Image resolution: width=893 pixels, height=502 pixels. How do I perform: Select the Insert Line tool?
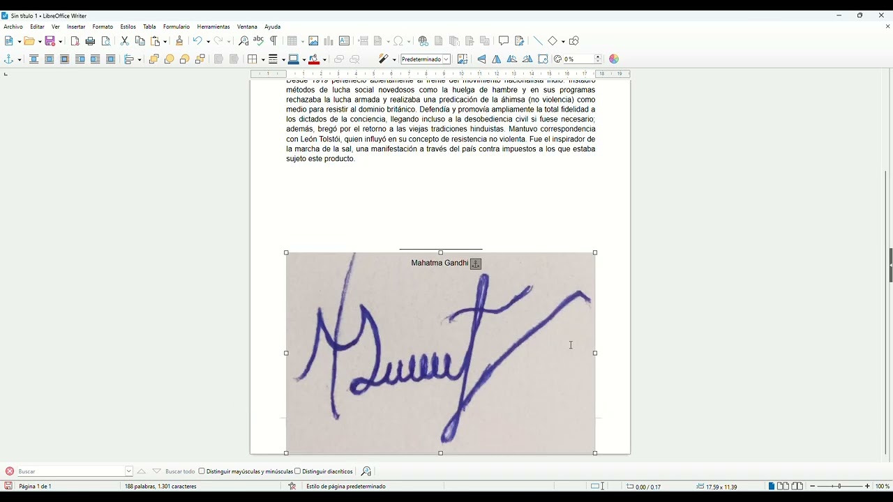click(x=538, y=41)
